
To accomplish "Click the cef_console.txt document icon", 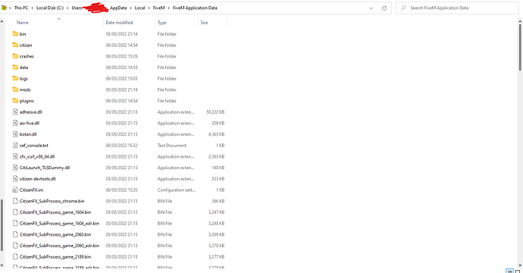I will point(15,145).
